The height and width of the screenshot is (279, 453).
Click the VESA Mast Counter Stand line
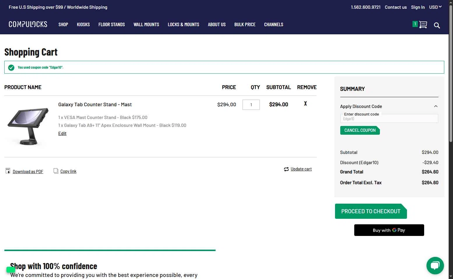click(x=103, y=118)
